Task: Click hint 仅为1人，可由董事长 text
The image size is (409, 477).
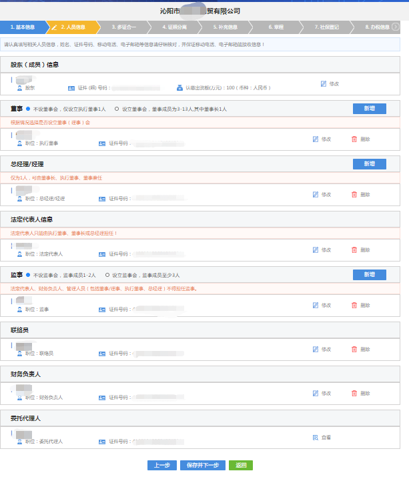Action: [x=56, y=178]
